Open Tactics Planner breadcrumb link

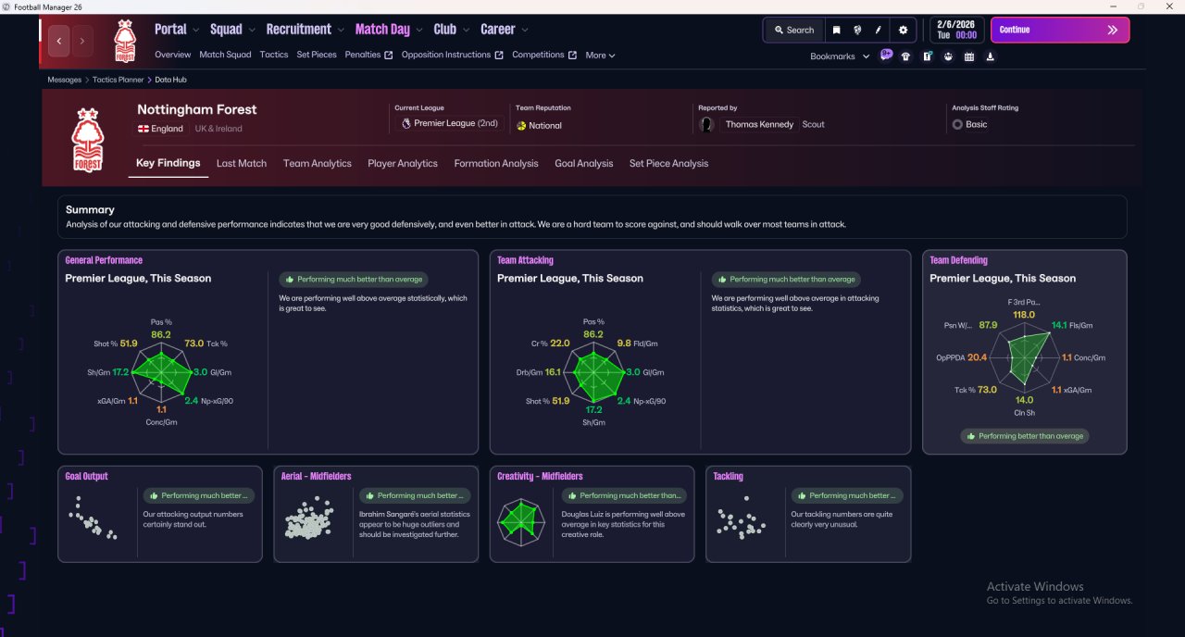coord(118,80)
